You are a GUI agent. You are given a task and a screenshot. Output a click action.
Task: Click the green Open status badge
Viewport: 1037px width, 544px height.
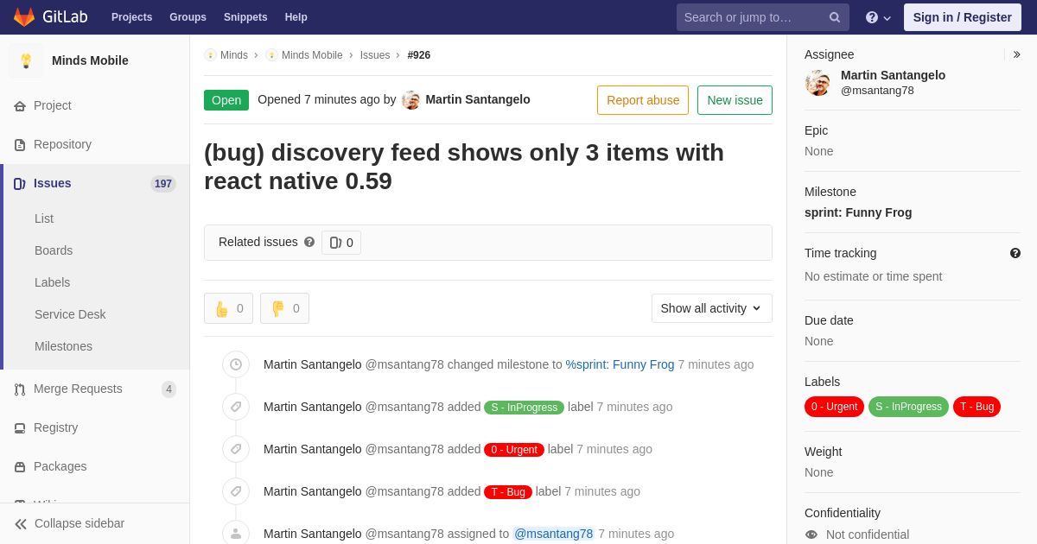tap(226, 100)
